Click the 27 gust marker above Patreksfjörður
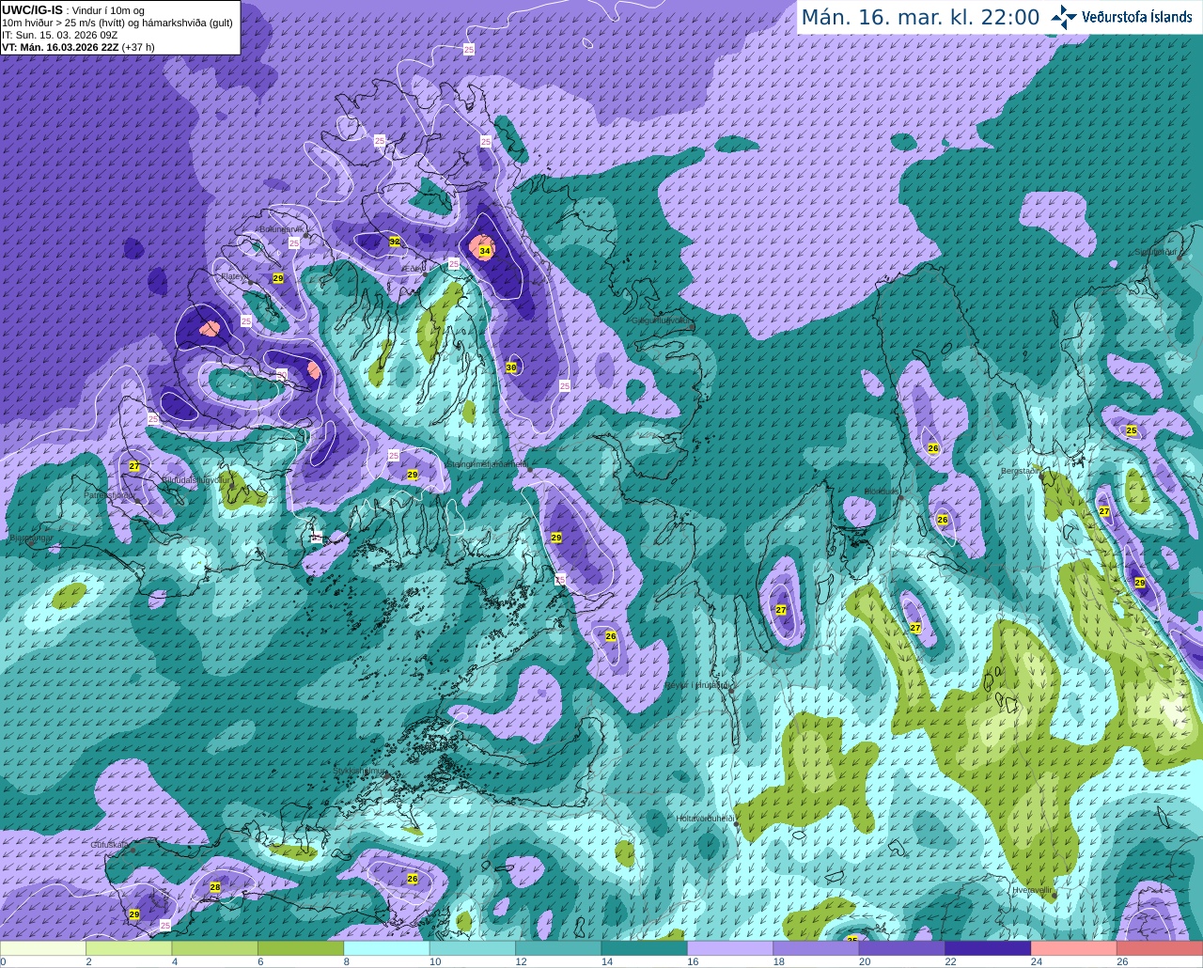Viewport: 1203px width, 968px height. (x=134, y=466)
